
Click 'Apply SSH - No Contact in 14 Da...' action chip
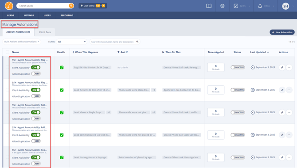182,90
